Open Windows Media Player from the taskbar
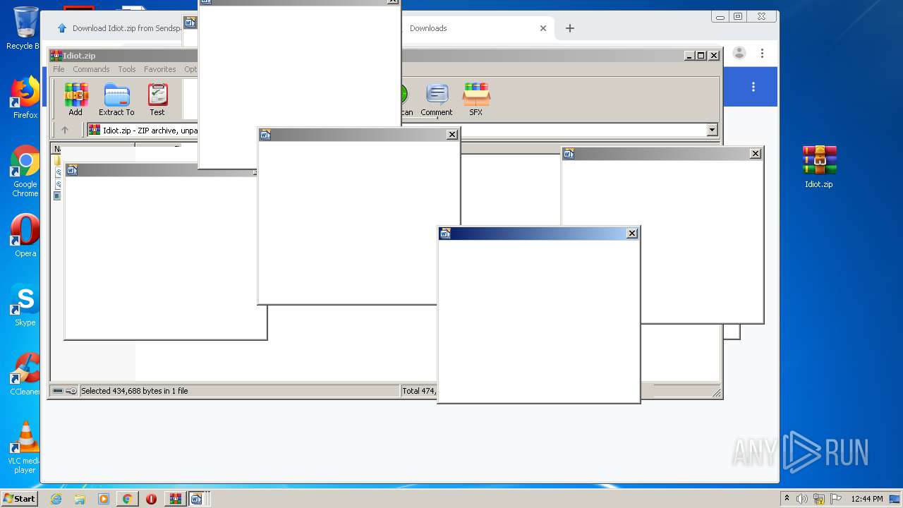The image size is (903, 508). pyautogui.click(x=104, y=499)
